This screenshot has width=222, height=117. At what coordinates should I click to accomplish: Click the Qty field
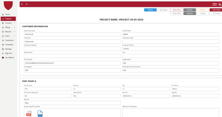[x=146, y=89]
